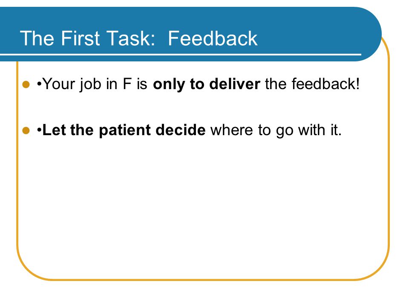
Task: Click the white underline beneath the title
Action: click(x=181, y=55)
